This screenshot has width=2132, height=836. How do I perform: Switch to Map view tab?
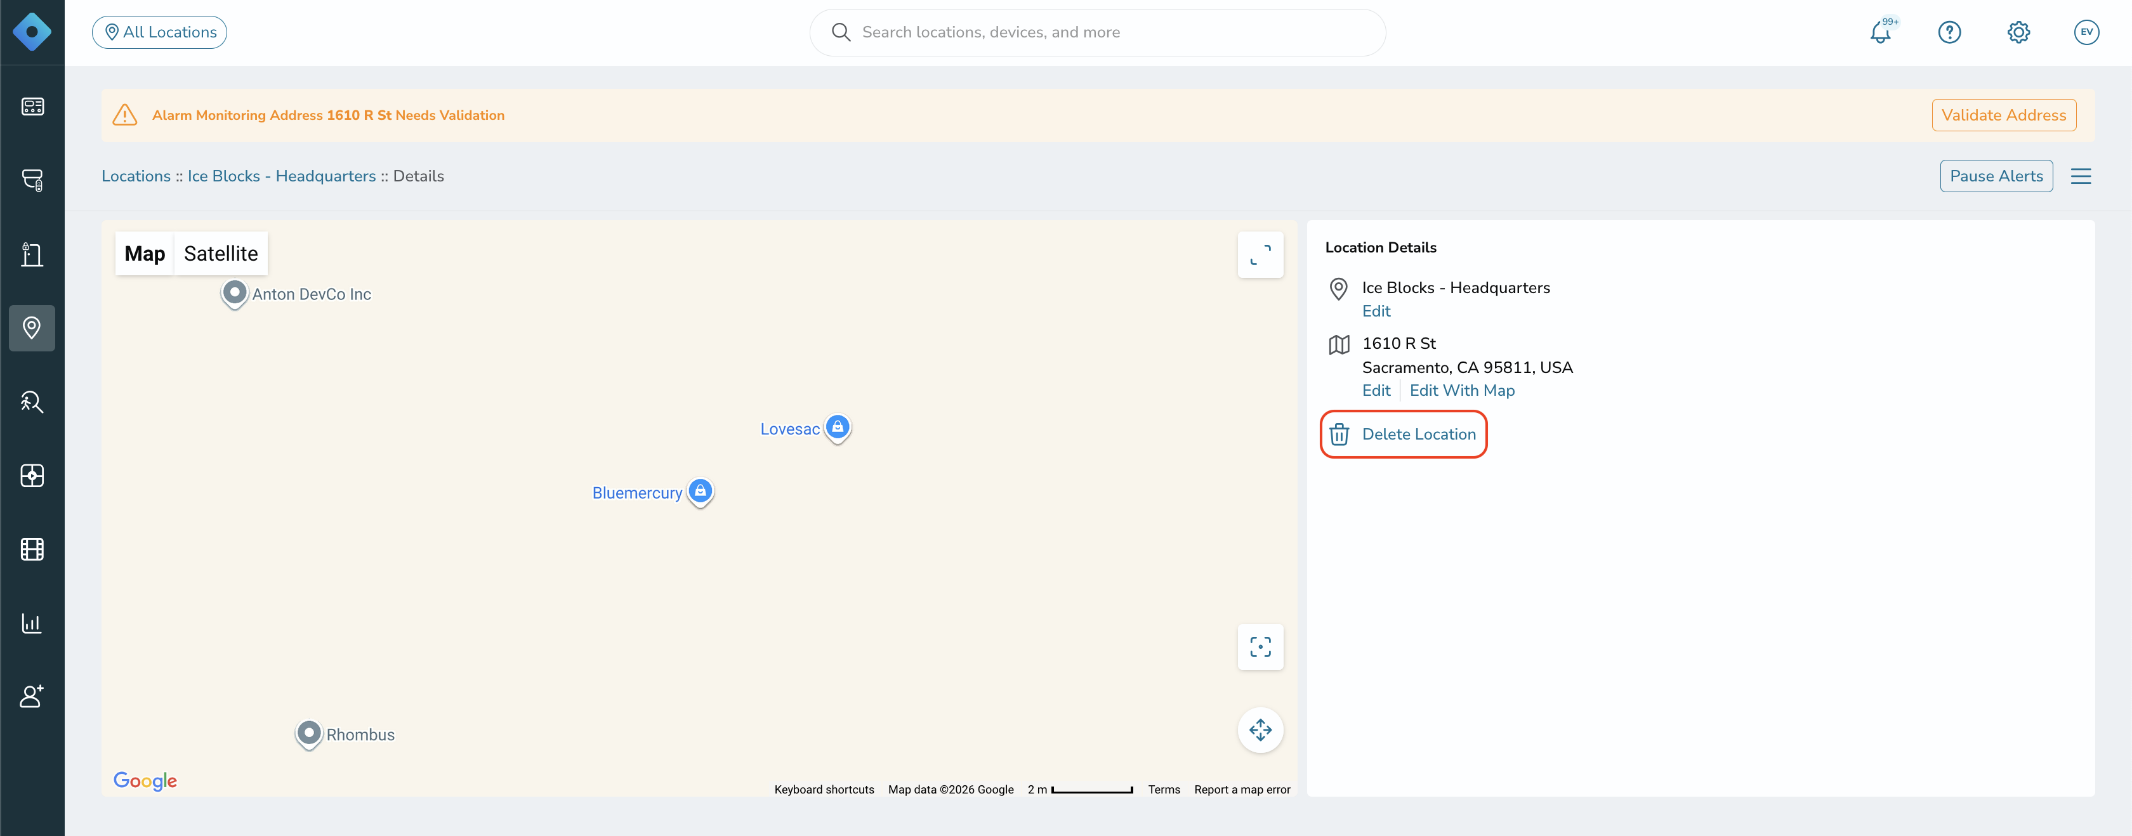[x=145, y=254]
